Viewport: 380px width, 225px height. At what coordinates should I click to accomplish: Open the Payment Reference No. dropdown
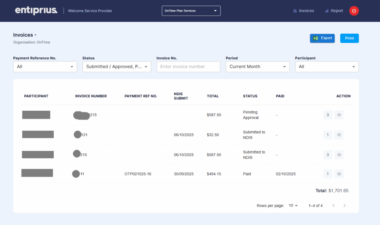coord(45,67)
